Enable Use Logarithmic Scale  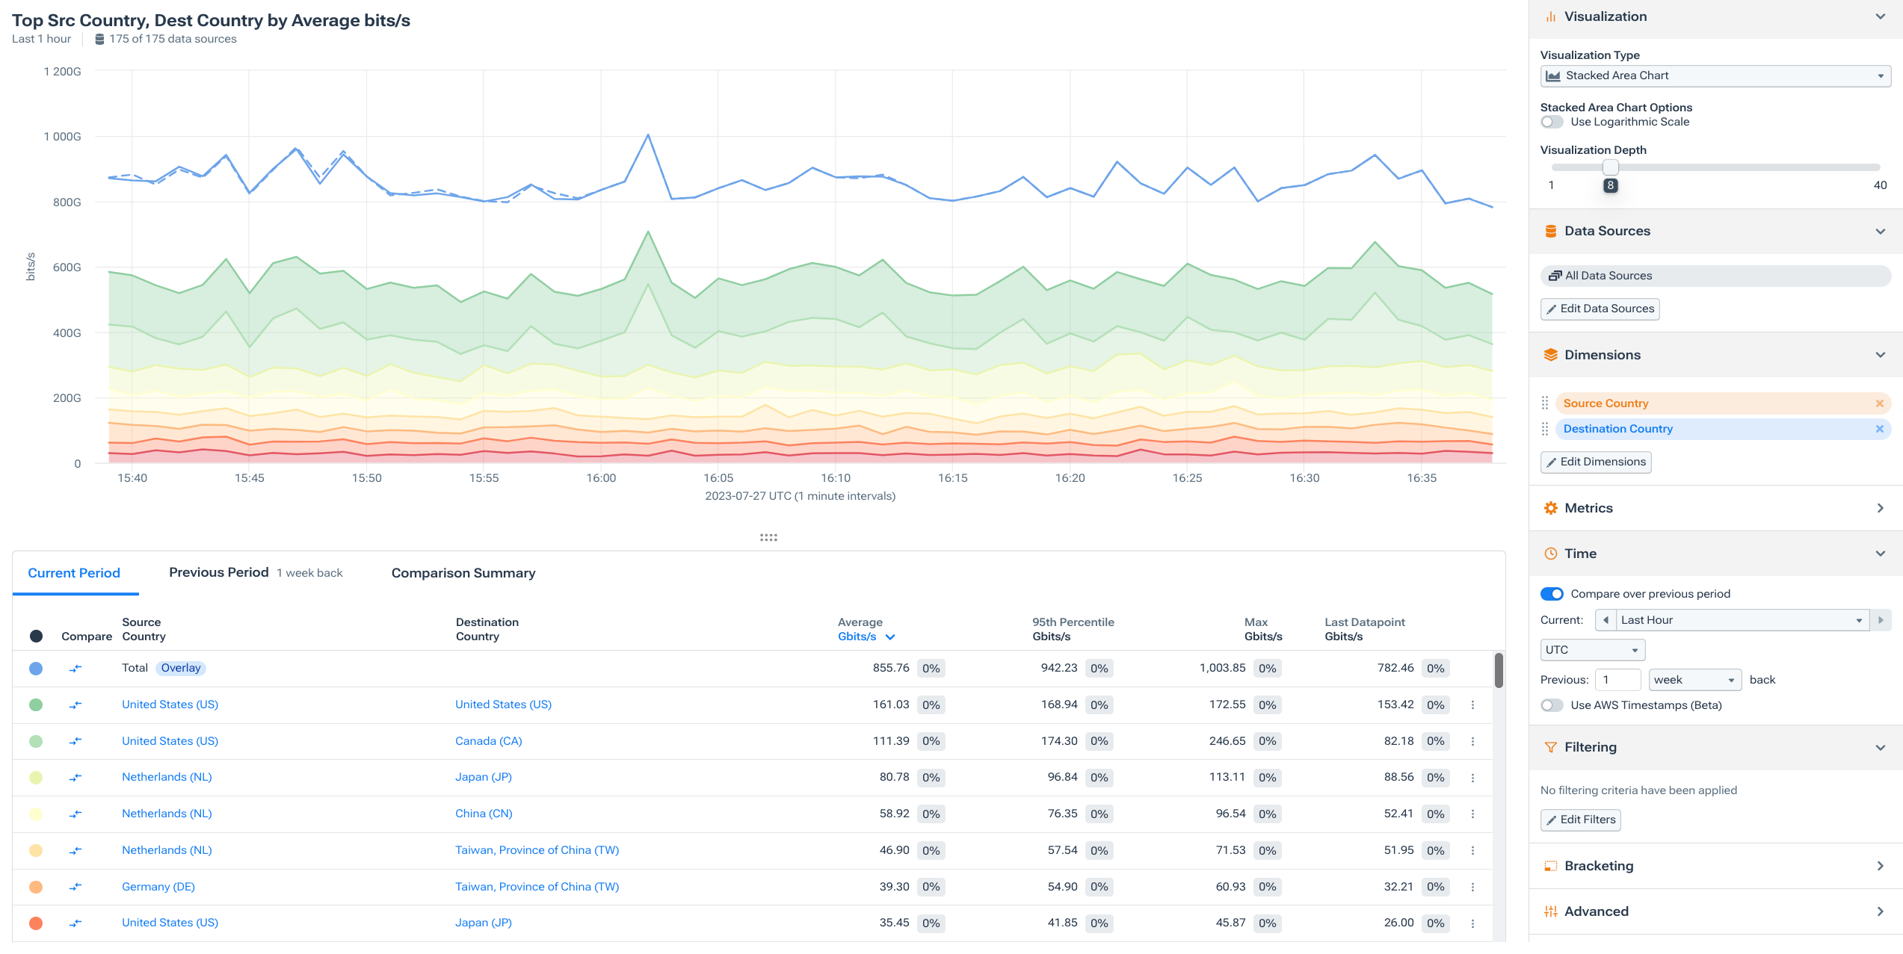[1551, 122]
